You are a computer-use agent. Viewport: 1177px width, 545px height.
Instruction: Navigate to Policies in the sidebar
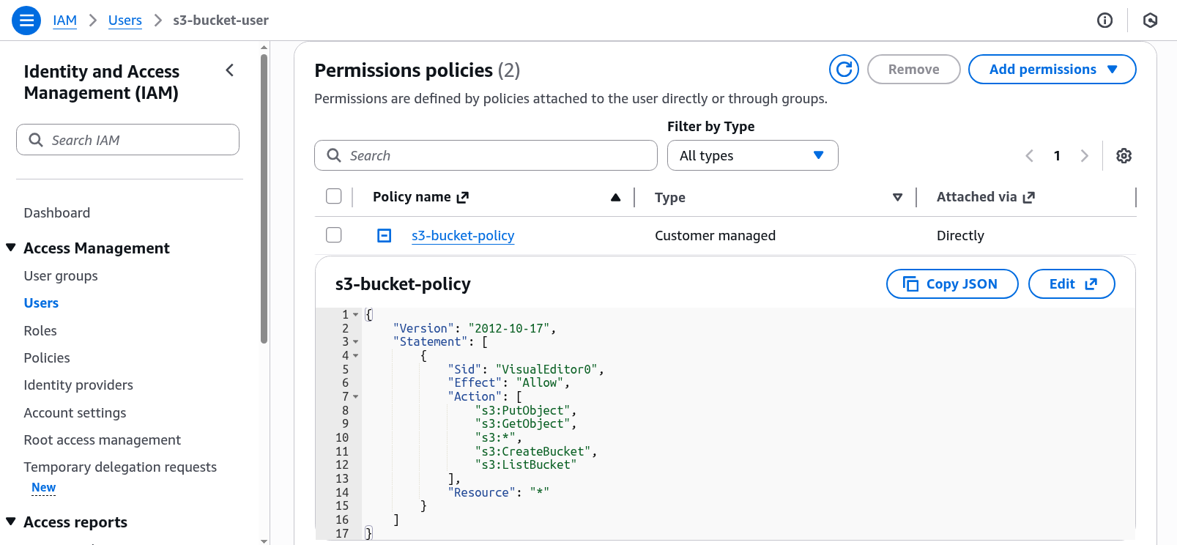click(x=47, y=358)
